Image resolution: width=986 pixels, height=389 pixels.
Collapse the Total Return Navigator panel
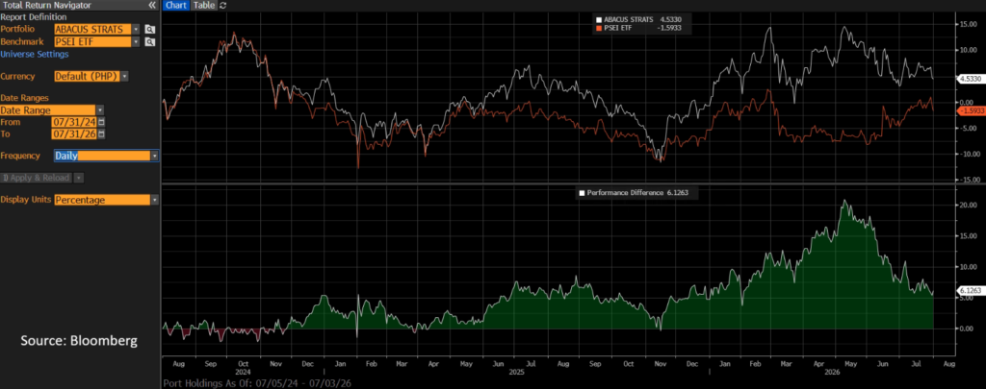coord(152,5)
